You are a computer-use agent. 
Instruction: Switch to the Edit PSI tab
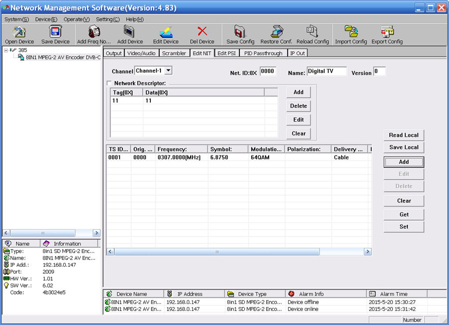[227, 53]
